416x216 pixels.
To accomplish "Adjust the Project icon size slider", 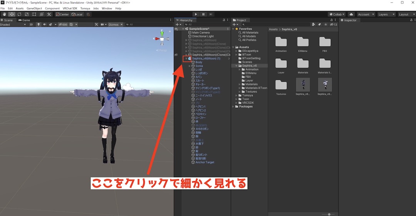I will (x=328, y=214).
